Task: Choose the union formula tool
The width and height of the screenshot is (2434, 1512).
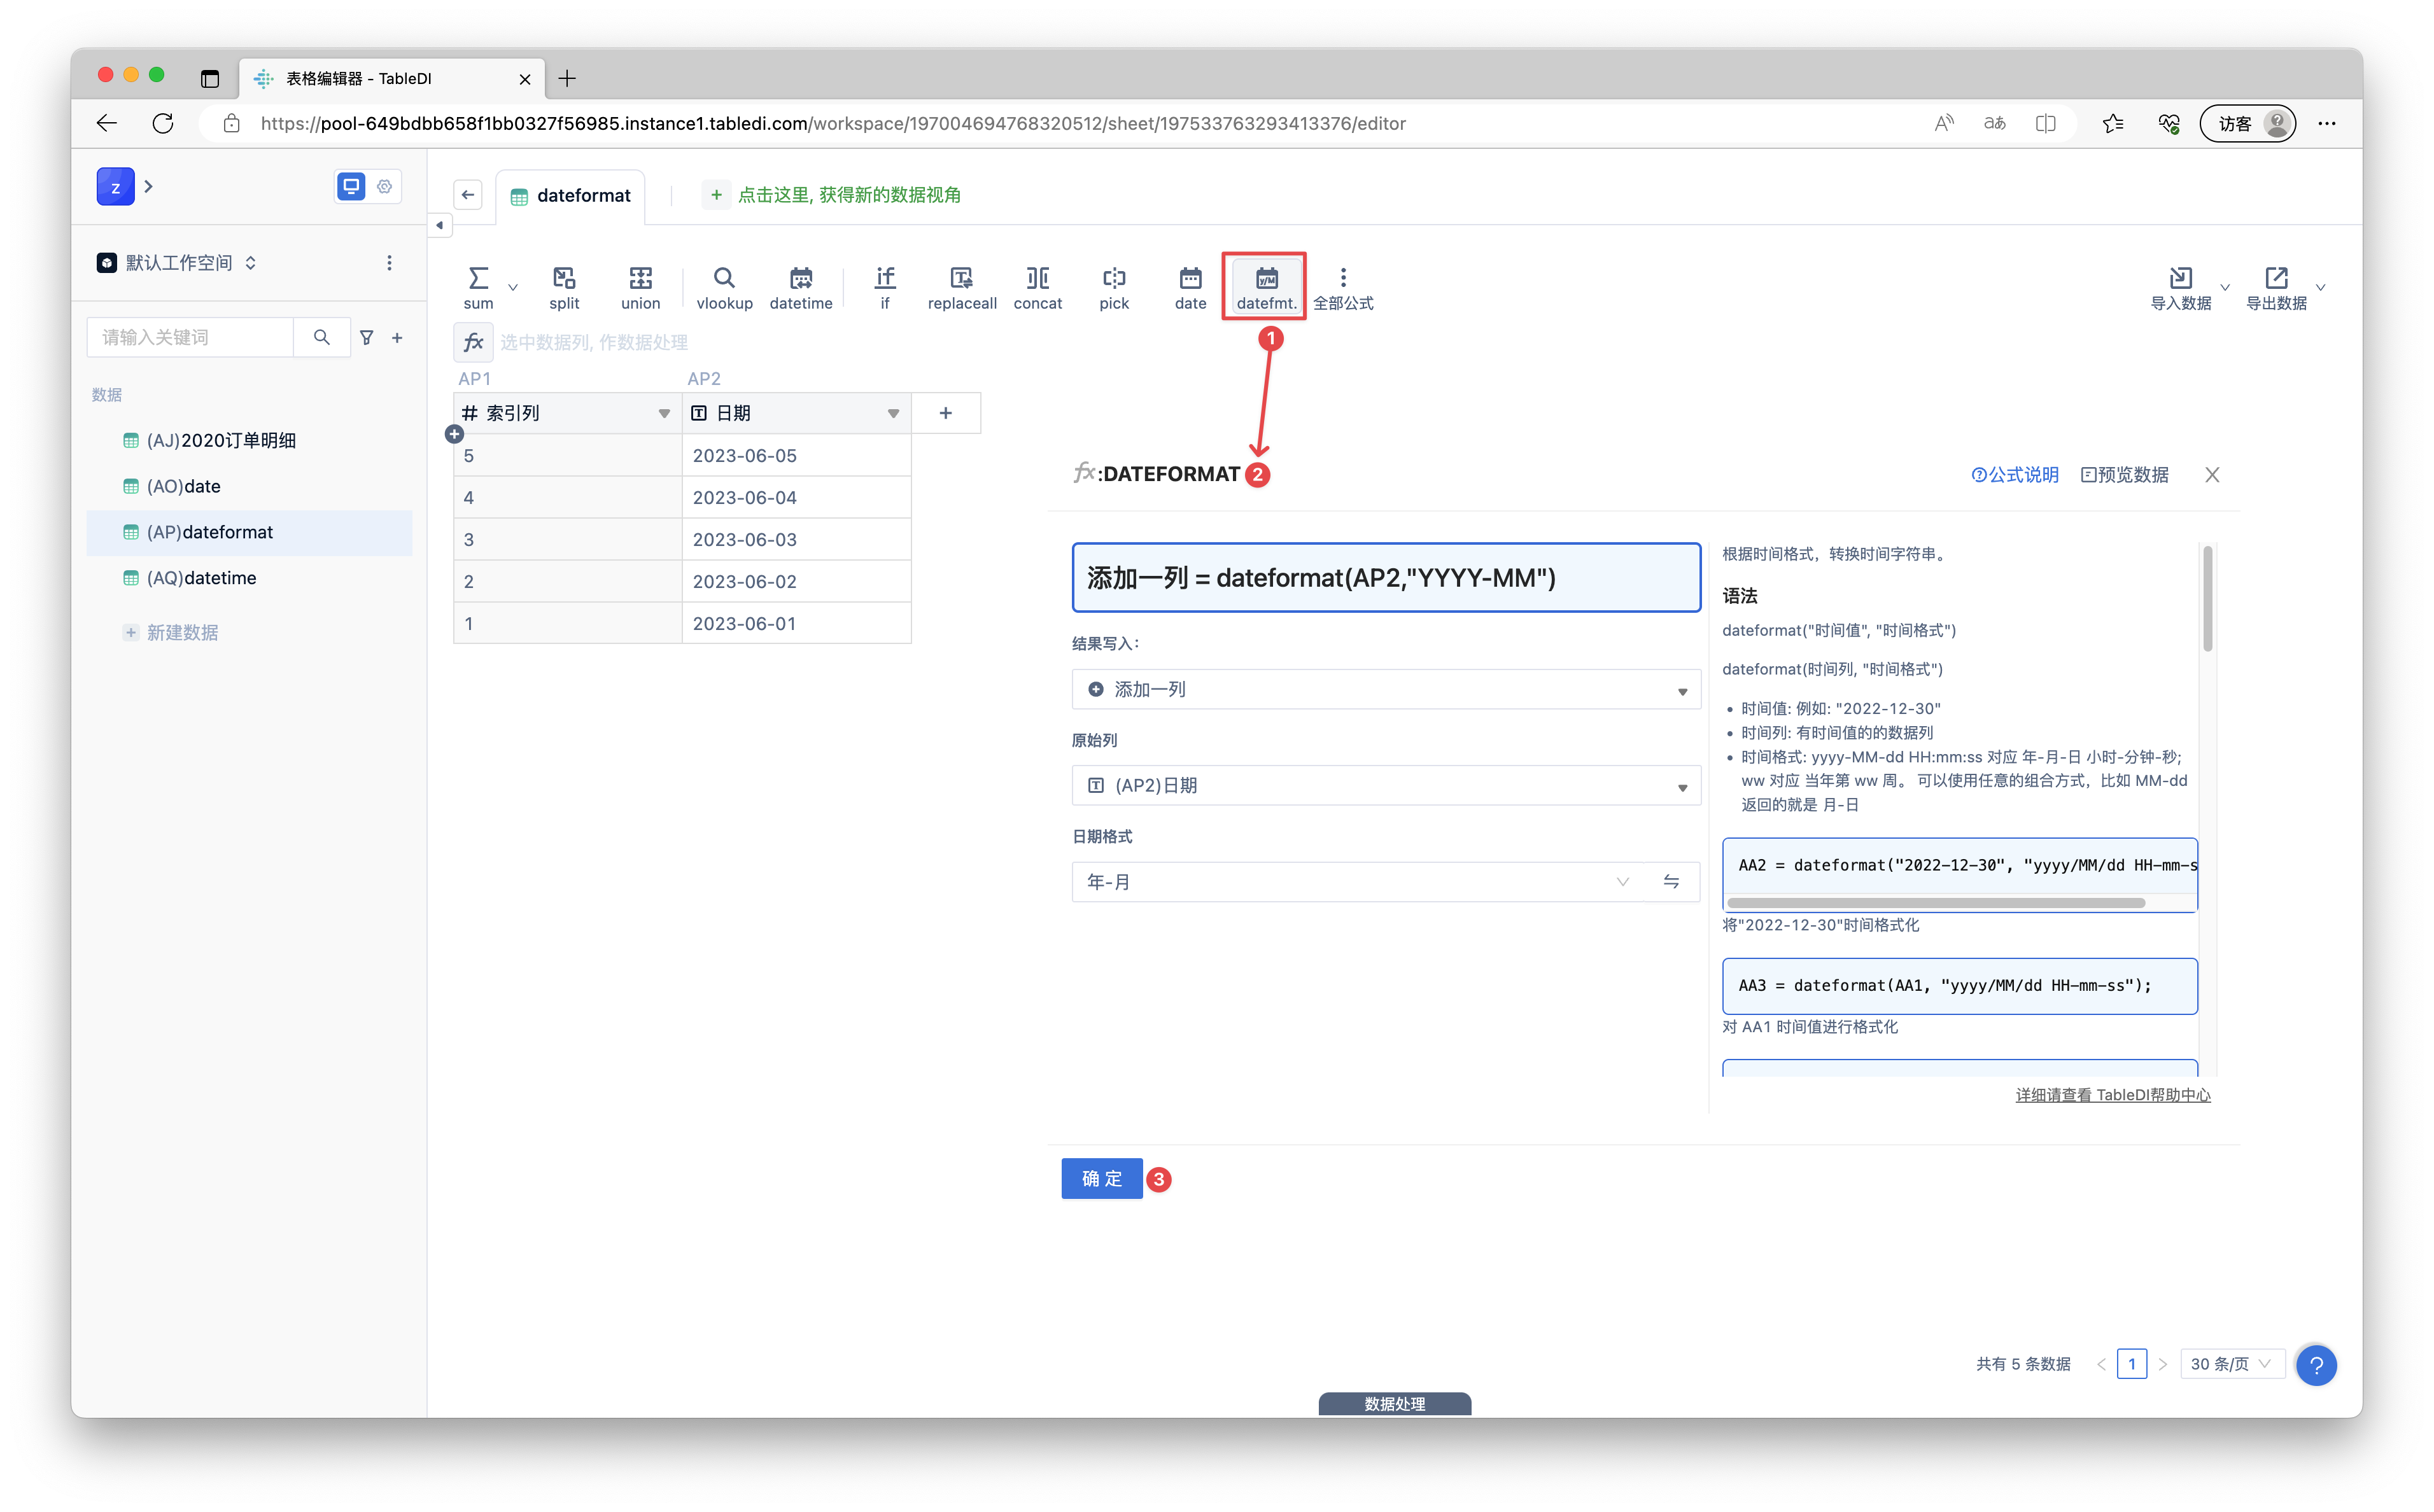Action: tap(640, 287)
